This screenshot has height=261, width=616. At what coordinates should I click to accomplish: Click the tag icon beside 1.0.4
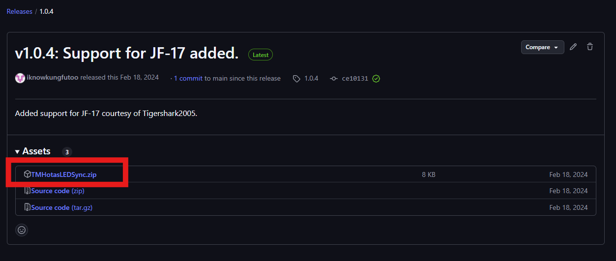[296, 79]
